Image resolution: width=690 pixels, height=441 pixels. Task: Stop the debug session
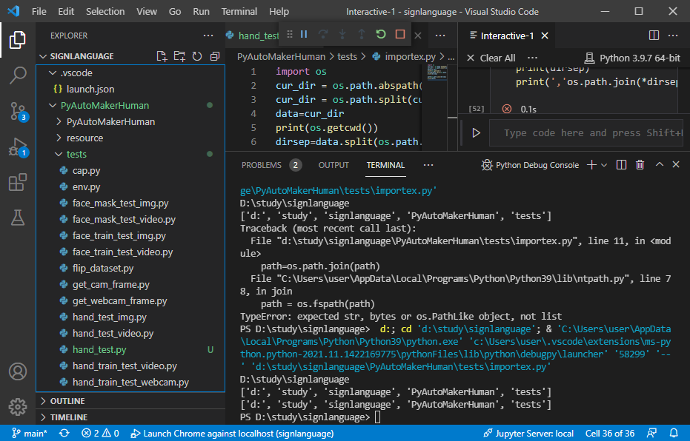tap(400, 34)
